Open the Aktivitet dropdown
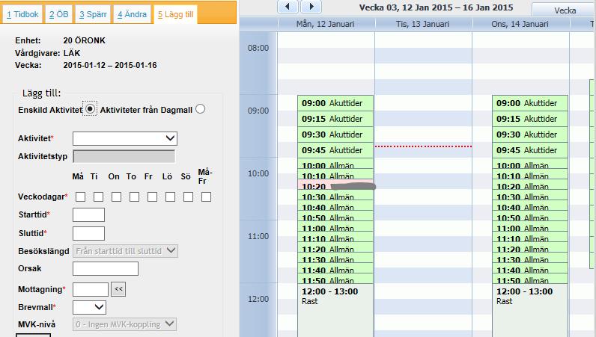 coord(125,138)
